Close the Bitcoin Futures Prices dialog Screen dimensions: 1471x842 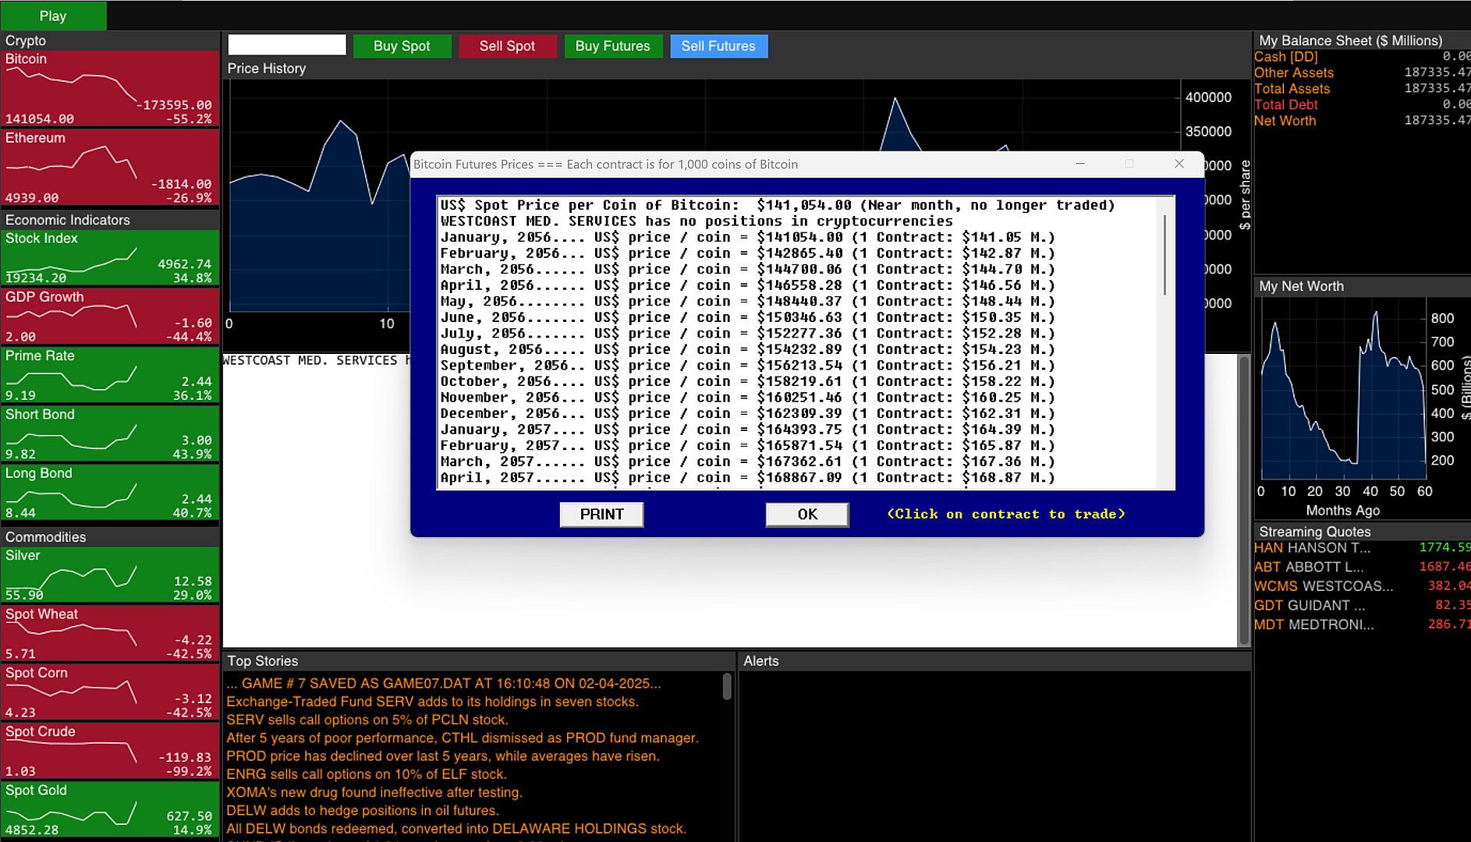tap(1179, 164)
